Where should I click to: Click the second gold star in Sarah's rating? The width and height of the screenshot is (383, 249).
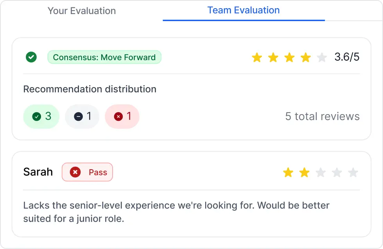pos(304,172)
